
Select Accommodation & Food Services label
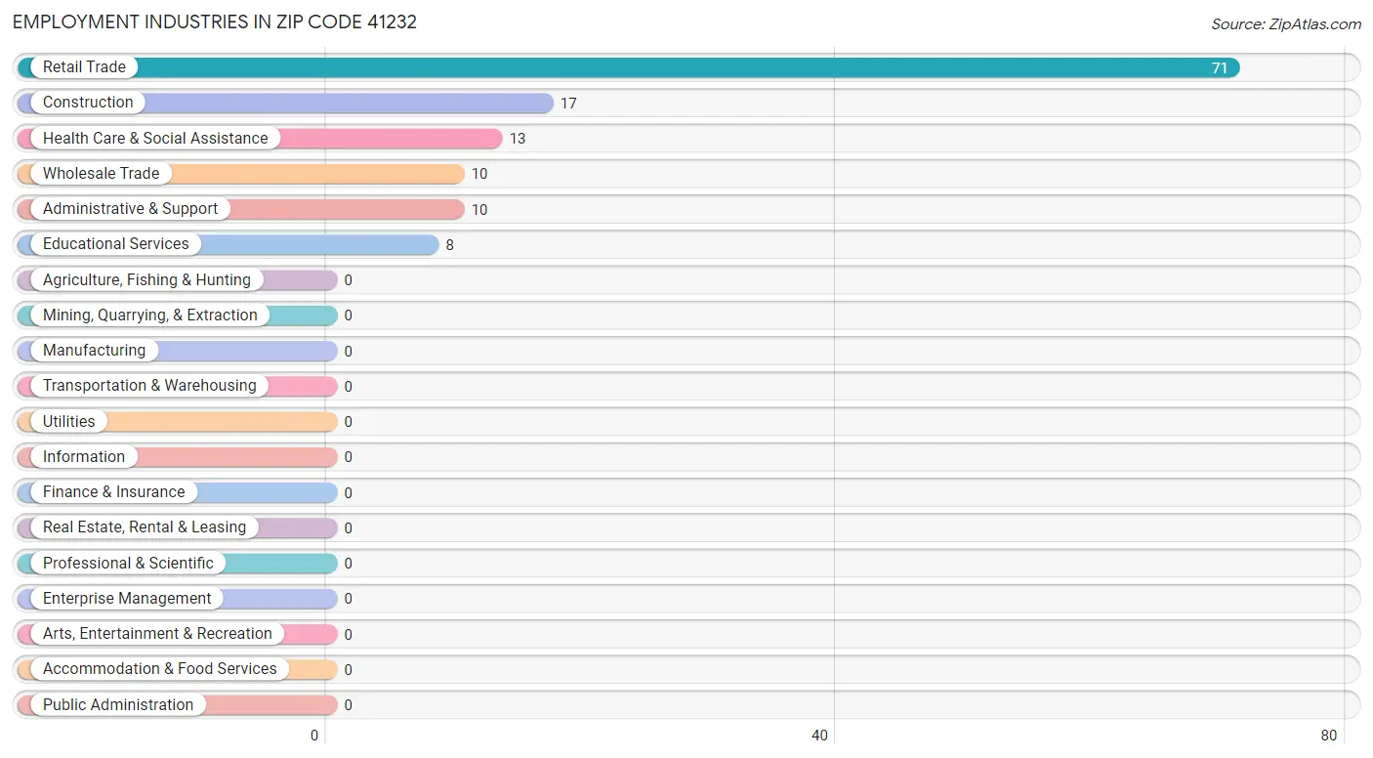[x=160, y=669]
